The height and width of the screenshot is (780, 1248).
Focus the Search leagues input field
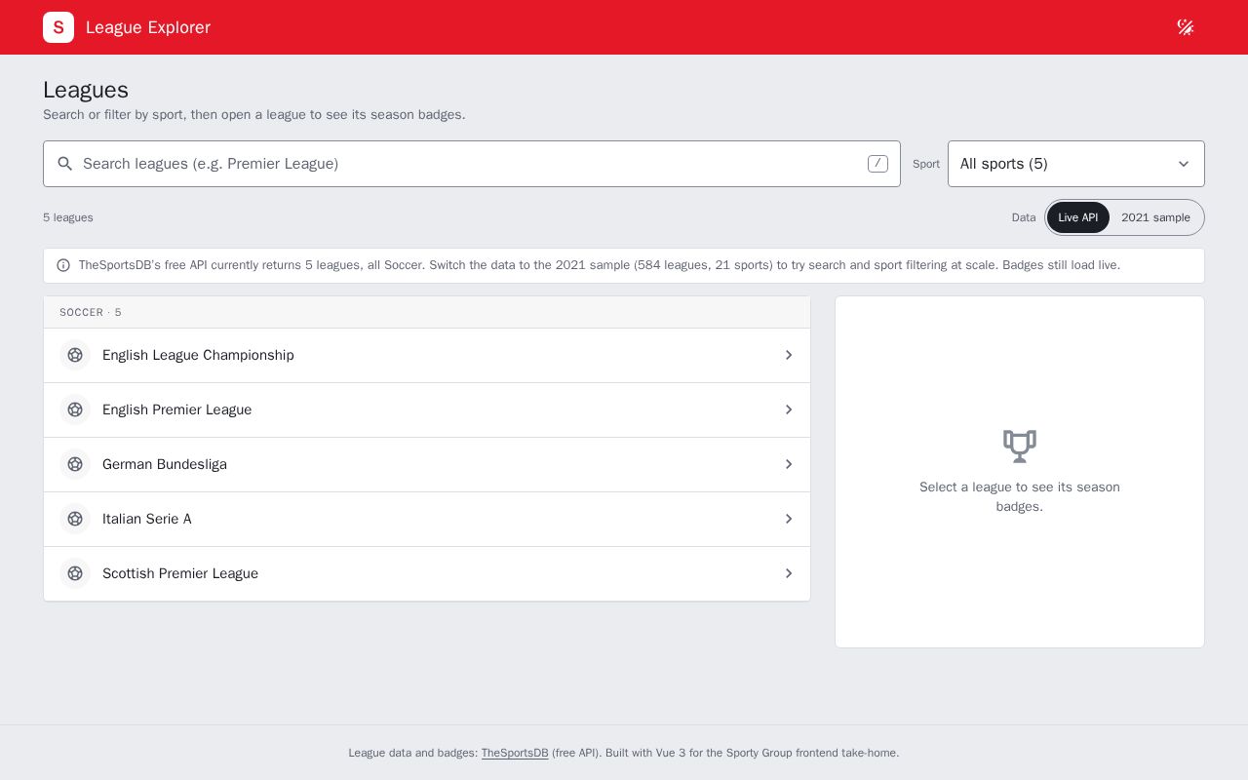[x=472, y=164]
